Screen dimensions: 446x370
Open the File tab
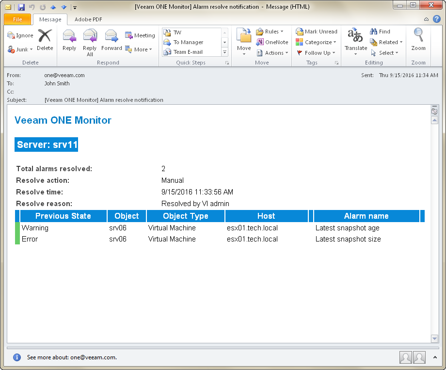pyautogui.click(x=17, y=19)
